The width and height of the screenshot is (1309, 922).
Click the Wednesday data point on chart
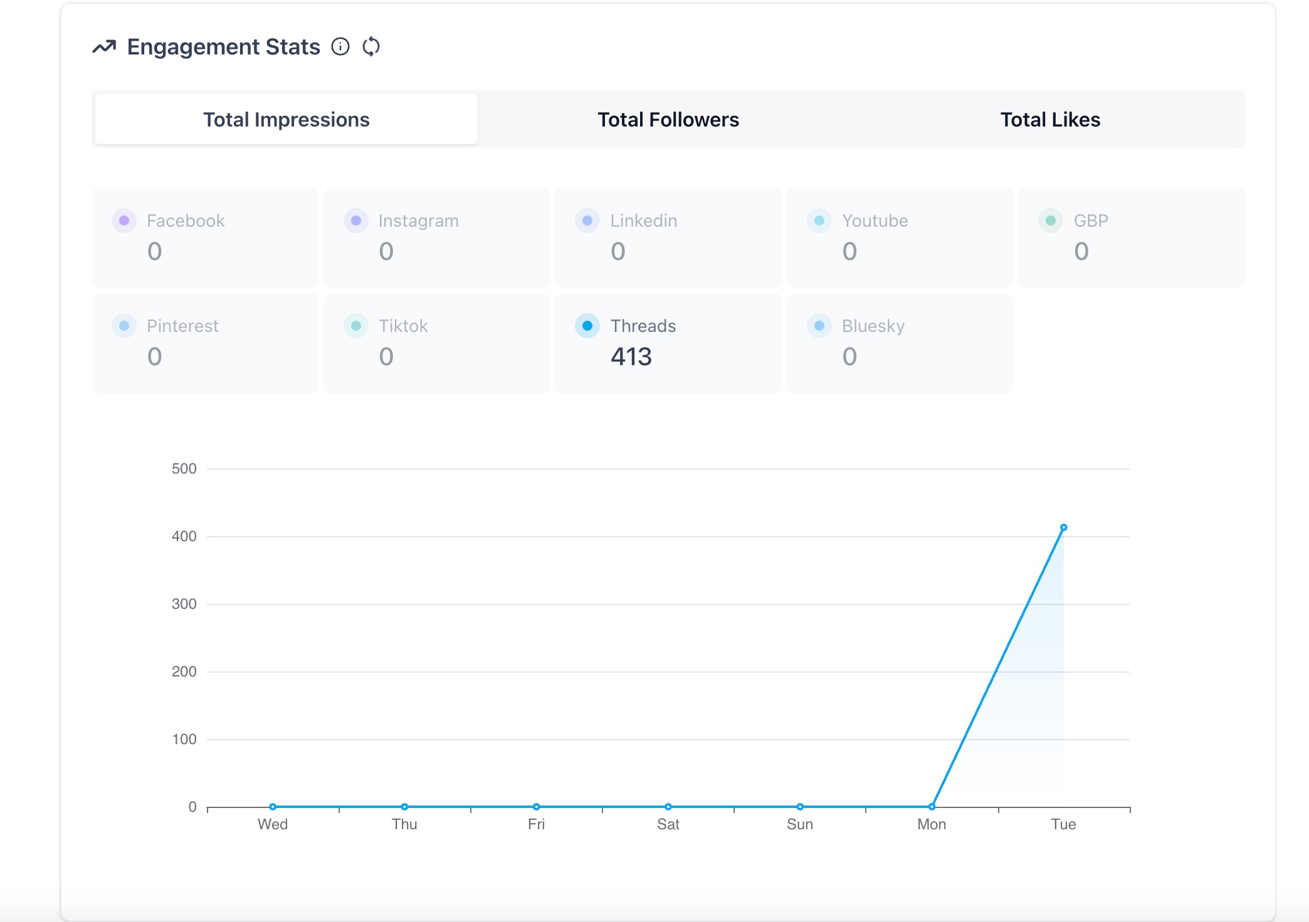click(273, 807)
